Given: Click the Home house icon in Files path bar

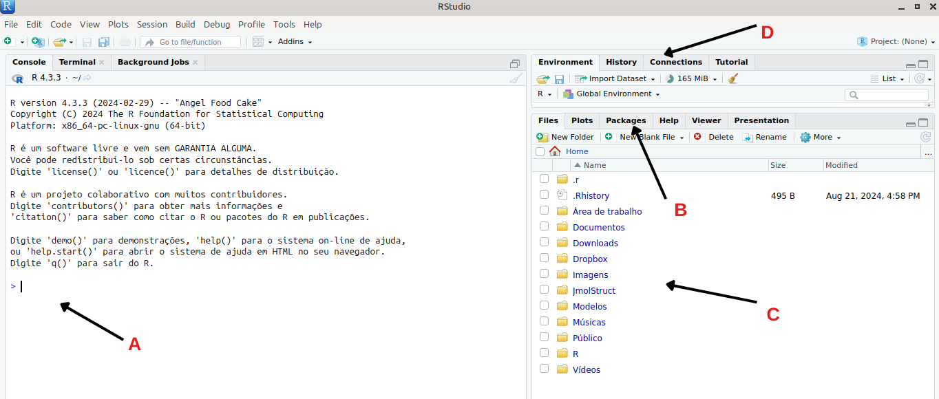Looking at the screenshot, I should pos(555,151).
